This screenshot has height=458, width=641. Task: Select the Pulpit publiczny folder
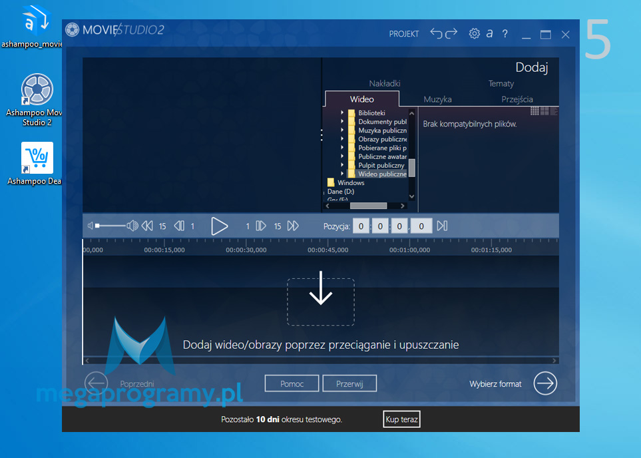381,165
